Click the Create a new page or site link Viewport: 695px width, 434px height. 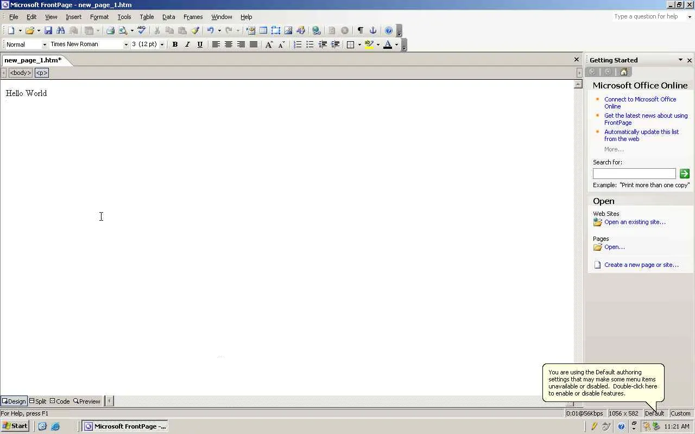click(x=641, y=265)
